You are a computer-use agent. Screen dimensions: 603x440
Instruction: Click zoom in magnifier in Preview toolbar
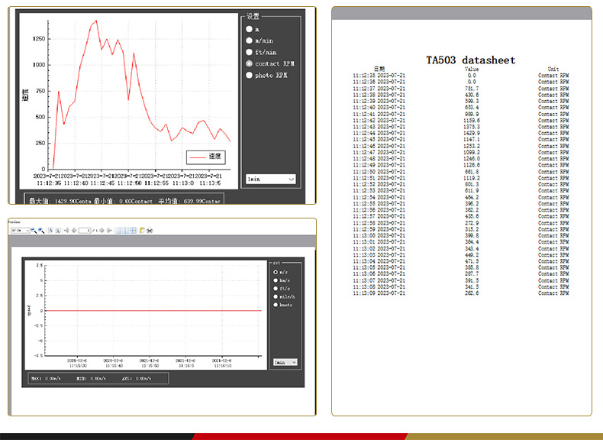pos(41,230)
